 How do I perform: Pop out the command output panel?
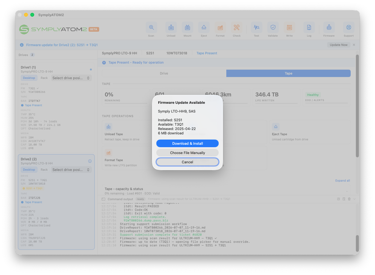click(338, 199)
